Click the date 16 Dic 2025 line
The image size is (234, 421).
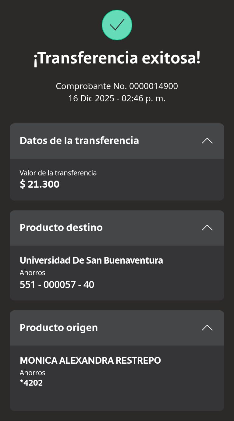[117, 99]
